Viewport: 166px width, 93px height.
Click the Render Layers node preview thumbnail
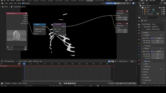coord(17,35)
